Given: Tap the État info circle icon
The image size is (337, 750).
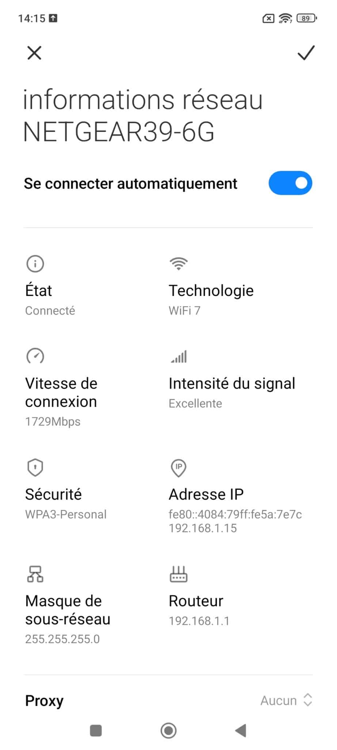Looking at the screenshot, I should (x=35, y=264).
